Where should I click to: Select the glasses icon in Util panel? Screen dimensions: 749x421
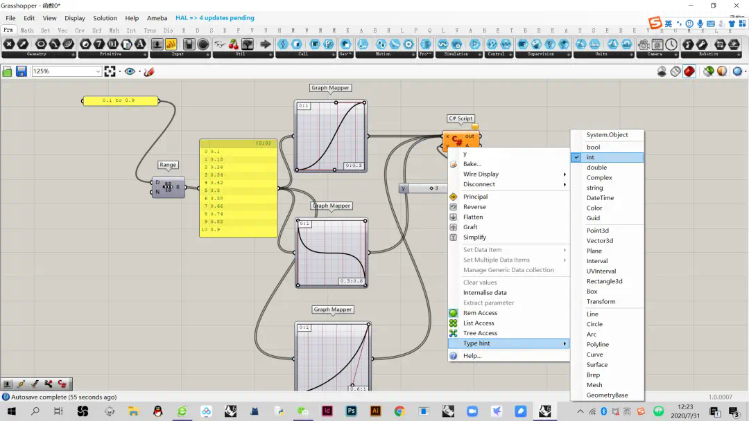tap(219, 44)
